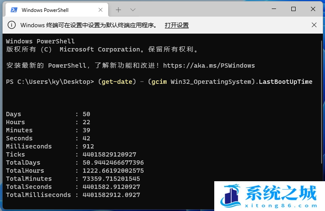This screenshot has width=325, height=211.
Task: Click the terminal vertical scrollbar
Action: (322, 119)
